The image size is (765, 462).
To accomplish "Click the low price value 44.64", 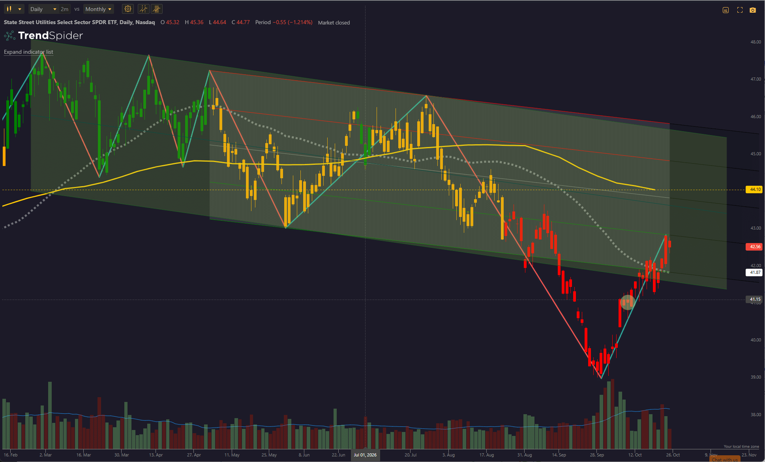I will tap(219, 22).
